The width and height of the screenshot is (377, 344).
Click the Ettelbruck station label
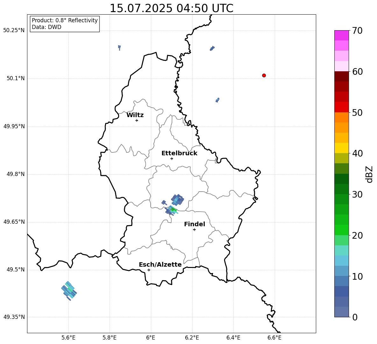(179, 153)
